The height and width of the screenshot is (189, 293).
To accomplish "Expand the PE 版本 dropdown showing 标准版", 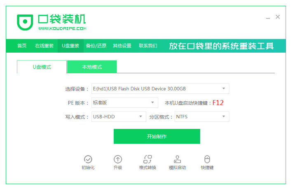I will click(124, 103).
